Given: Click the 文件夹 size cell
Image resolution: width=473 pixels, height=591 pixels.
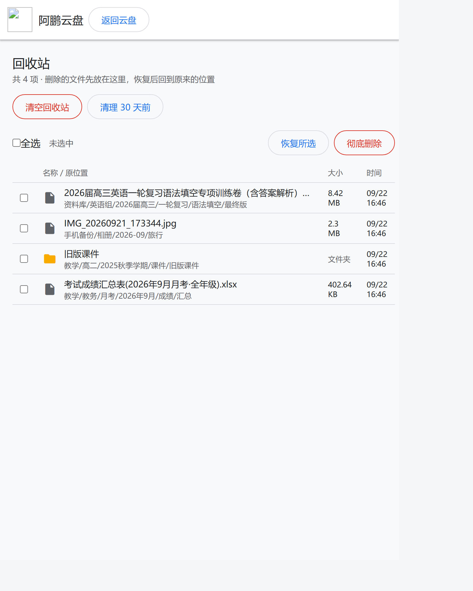Looking at the screenshot, I should [x=339, y=259].
